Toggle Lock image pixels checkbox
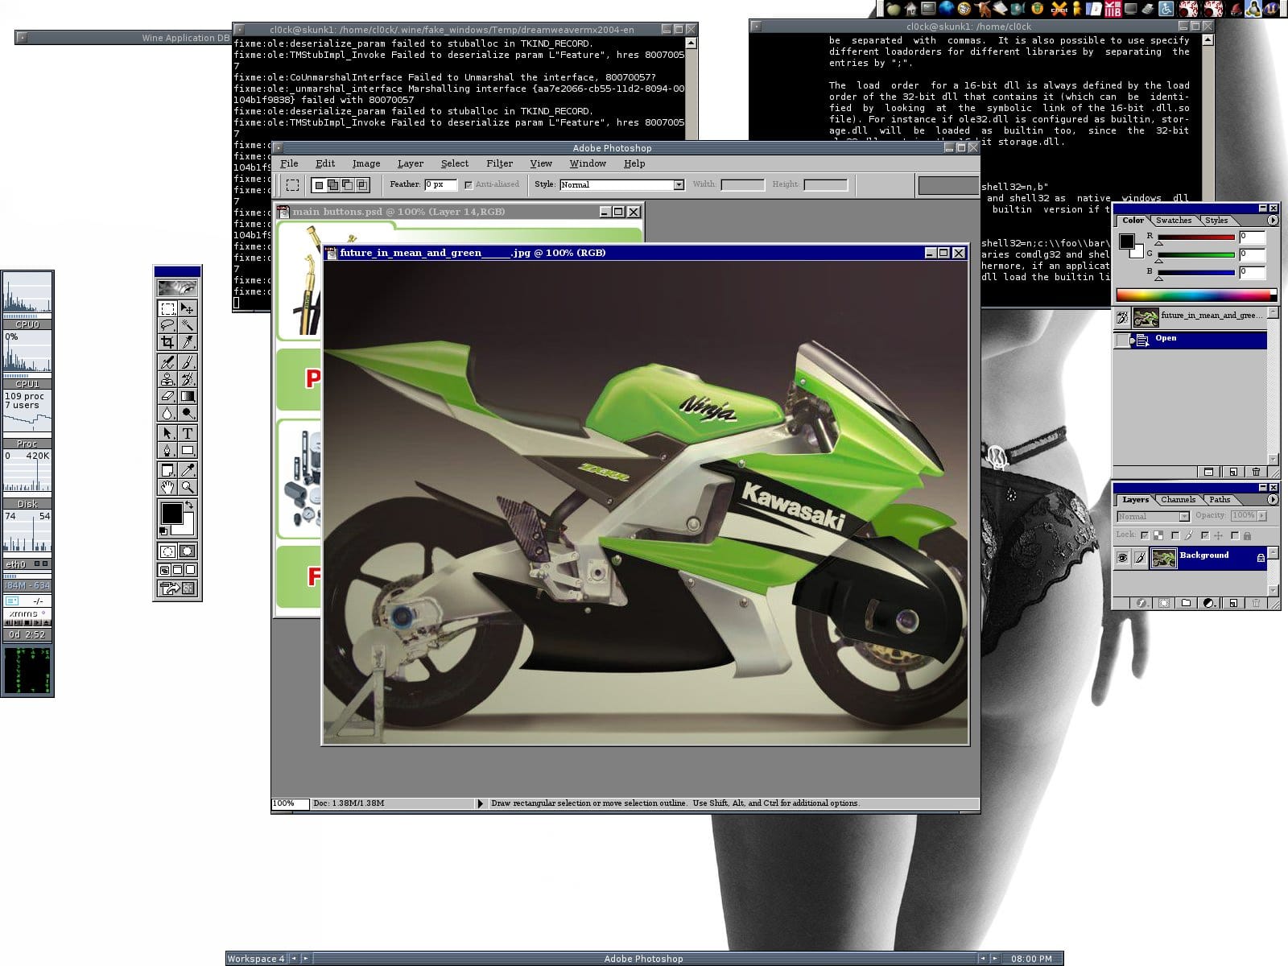This screenshot has width=1288, height=966. 1175,535
